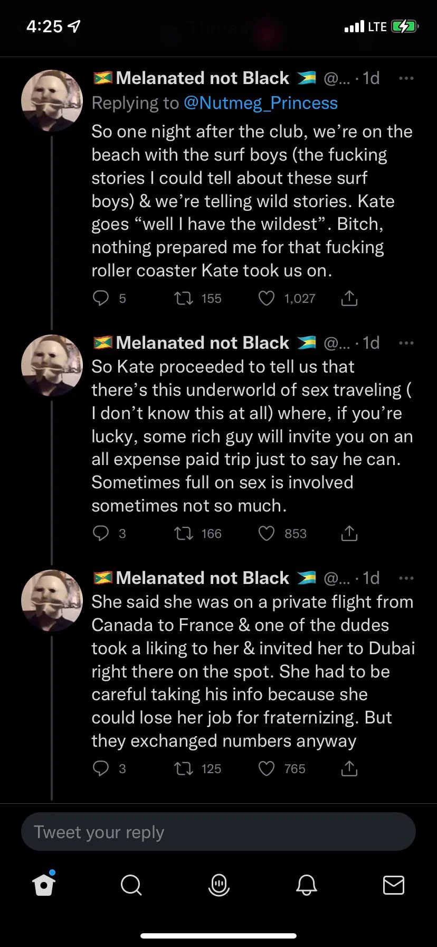Retweet the tweet with 155 retweets
Screen dimensions: 437x947
click(184, 299)
